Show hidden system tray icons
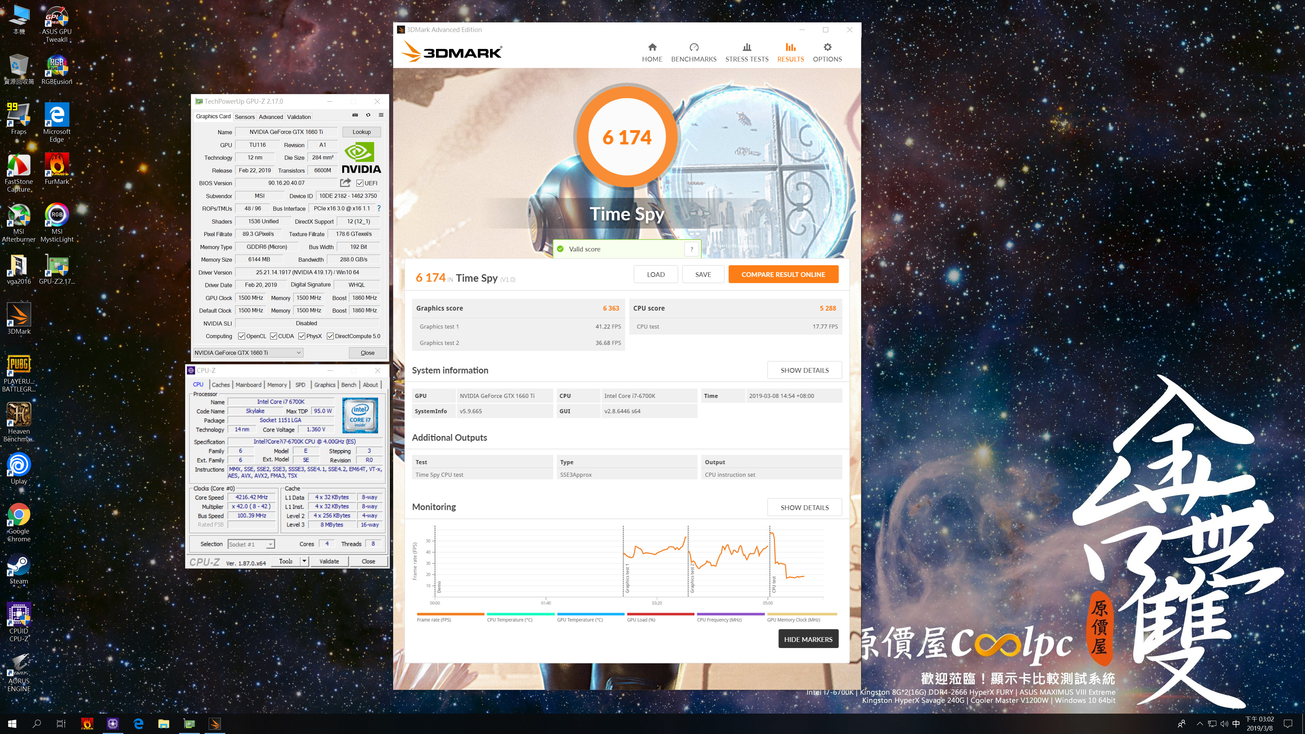Screen dimensions: 1305x734 point(1200,723)
